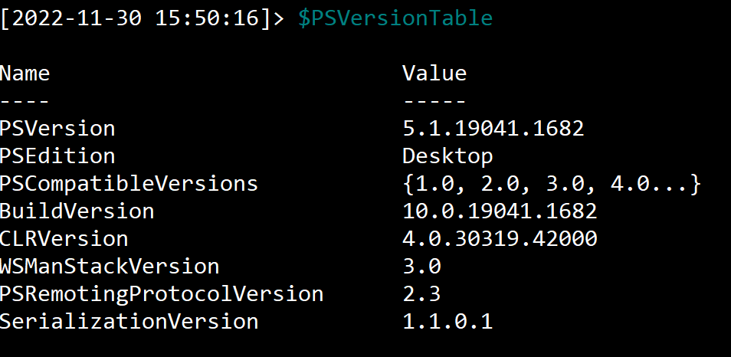Click PSVersion value 5.1.19041.1682
The width and height of the screenshot is (731, 357).
493,128
